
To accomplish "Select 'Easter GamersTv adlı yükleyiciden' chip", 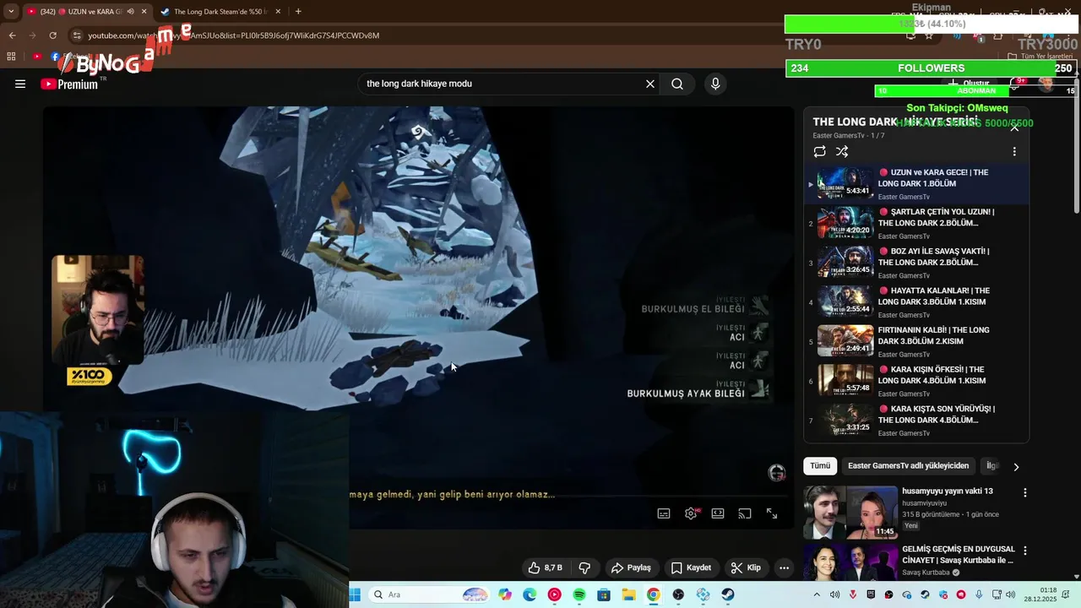I will (x=908, y=466).
